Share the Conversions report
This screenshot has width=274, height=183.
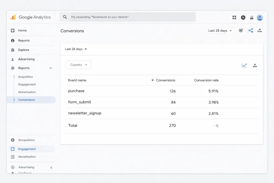pos(250,30)
